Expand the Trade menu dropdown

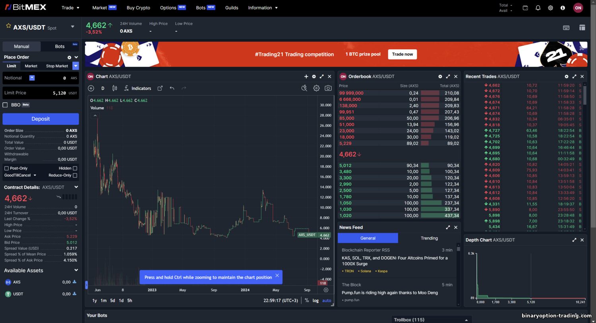[x=70, y=8]
